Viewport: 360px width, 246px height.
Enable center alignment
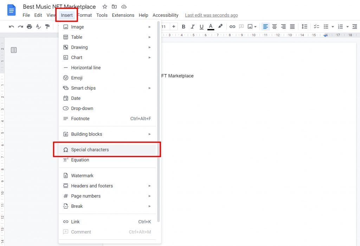274,26
